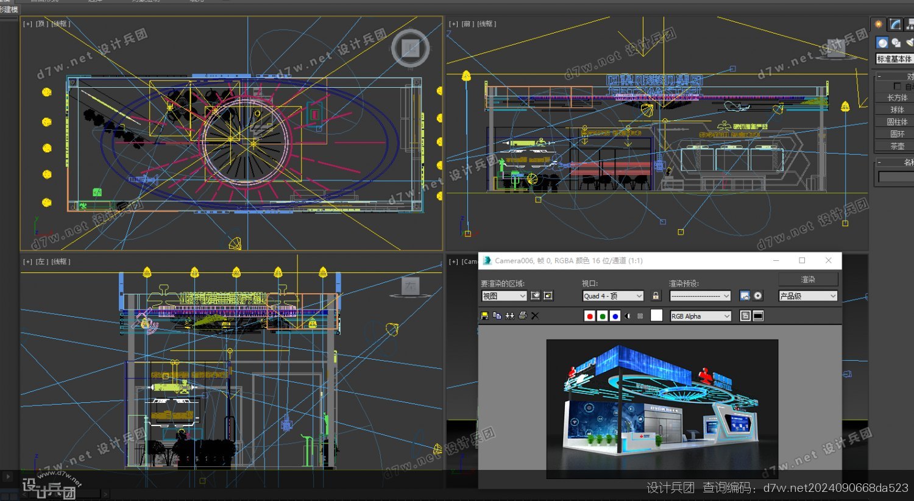Switch to Modify command panel tab
The height and width of the screenshot is (501, 914).
[895, 24]
